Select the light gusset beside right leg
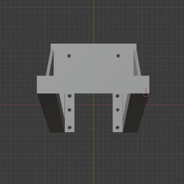This screenshot has height=184, width=184. (125, 107)
